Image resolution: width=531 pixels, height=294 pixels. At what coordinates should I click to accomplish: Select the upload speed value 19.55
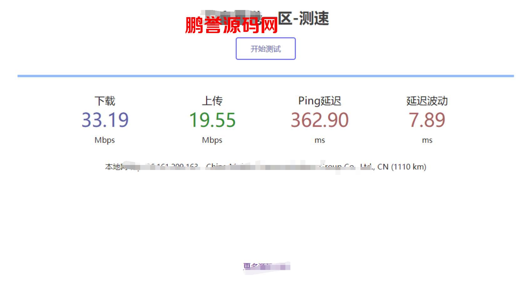click(x=212, y=120)
